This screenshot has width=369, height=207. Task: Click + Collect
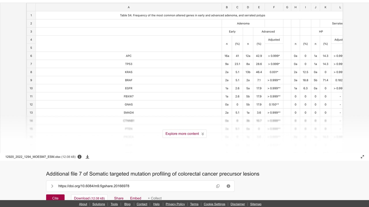coord(155,198)
